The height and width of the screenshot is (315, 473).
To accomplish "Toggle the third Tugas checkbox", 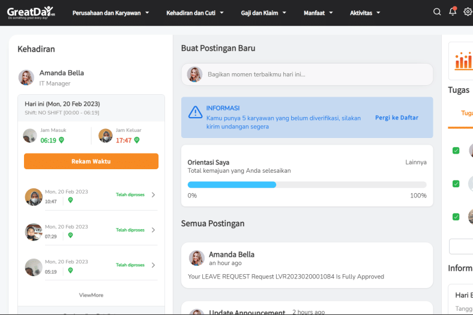I will click(456, 217).
